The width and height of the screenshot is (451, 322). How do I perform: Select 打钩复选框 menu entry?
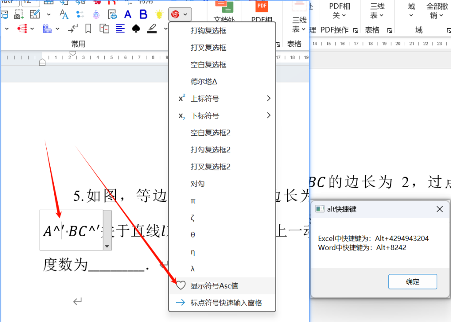222,30
